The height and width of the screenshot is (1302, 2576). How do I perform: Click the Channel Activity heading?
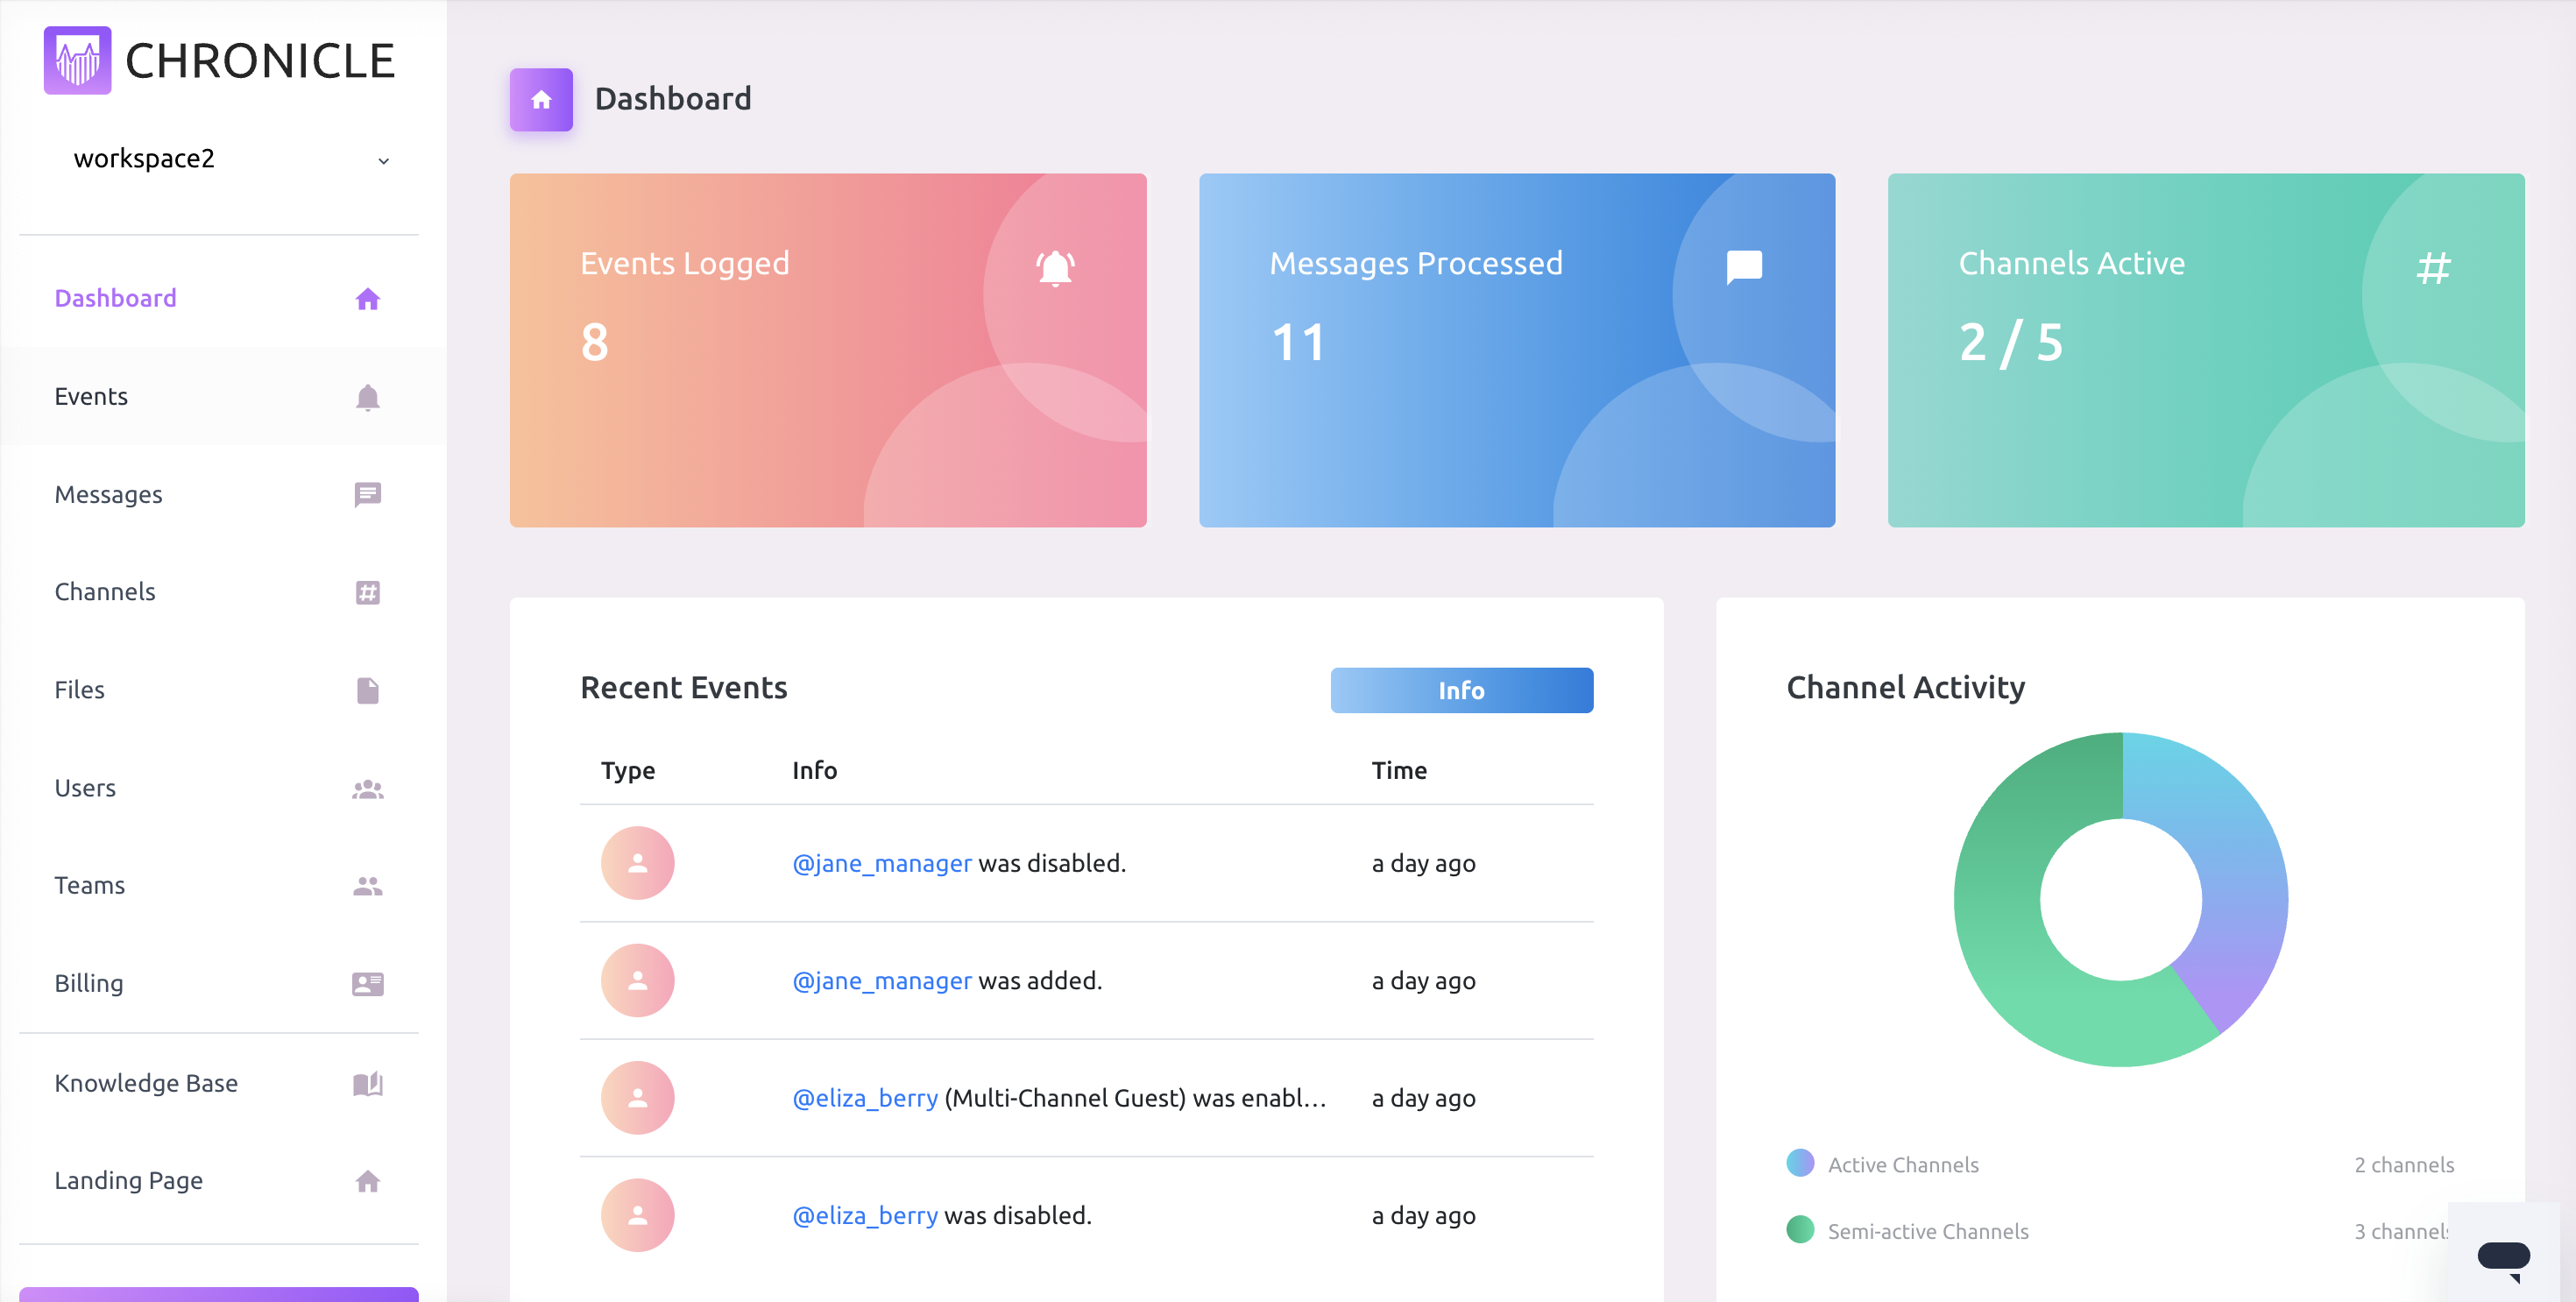(1905, 687)
